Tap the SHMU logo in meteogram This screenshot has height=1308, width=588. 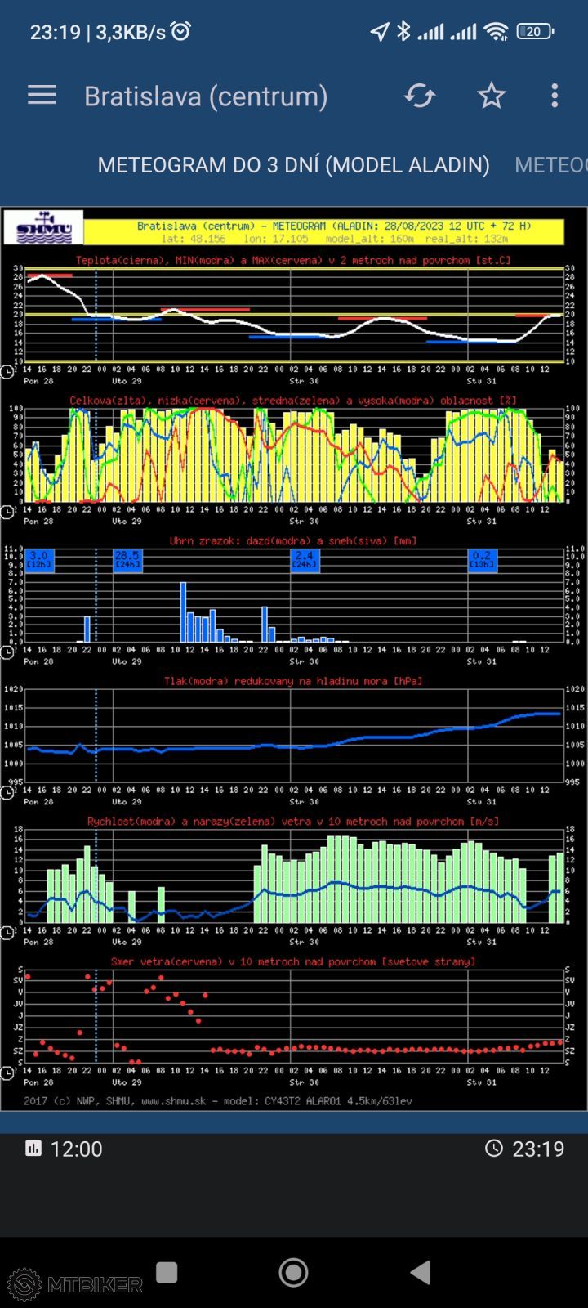coord(43,228)
